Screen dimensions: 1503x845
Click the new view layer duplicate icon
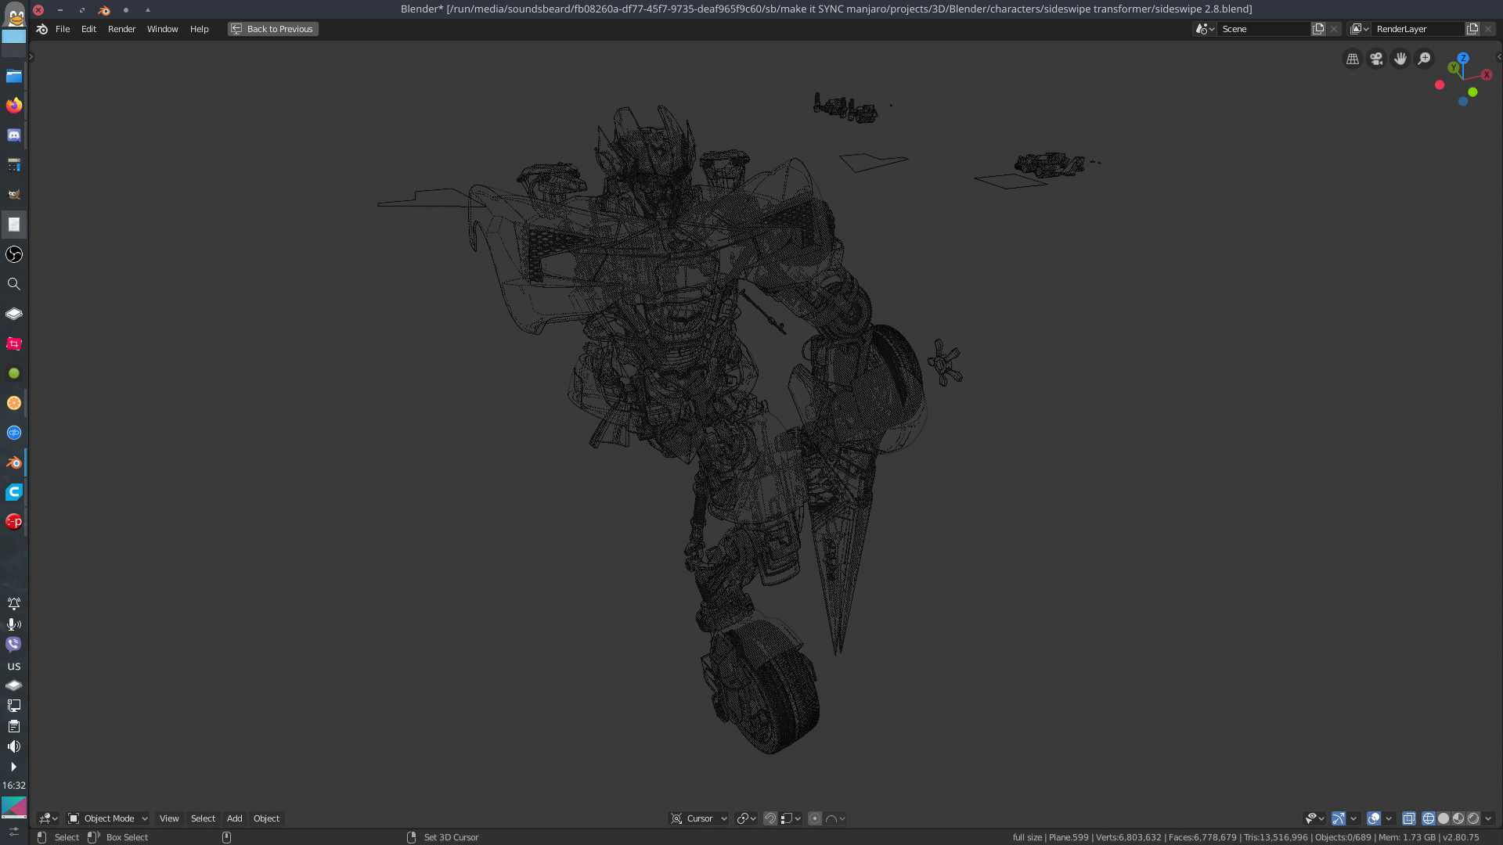(x=1472, y=29)
